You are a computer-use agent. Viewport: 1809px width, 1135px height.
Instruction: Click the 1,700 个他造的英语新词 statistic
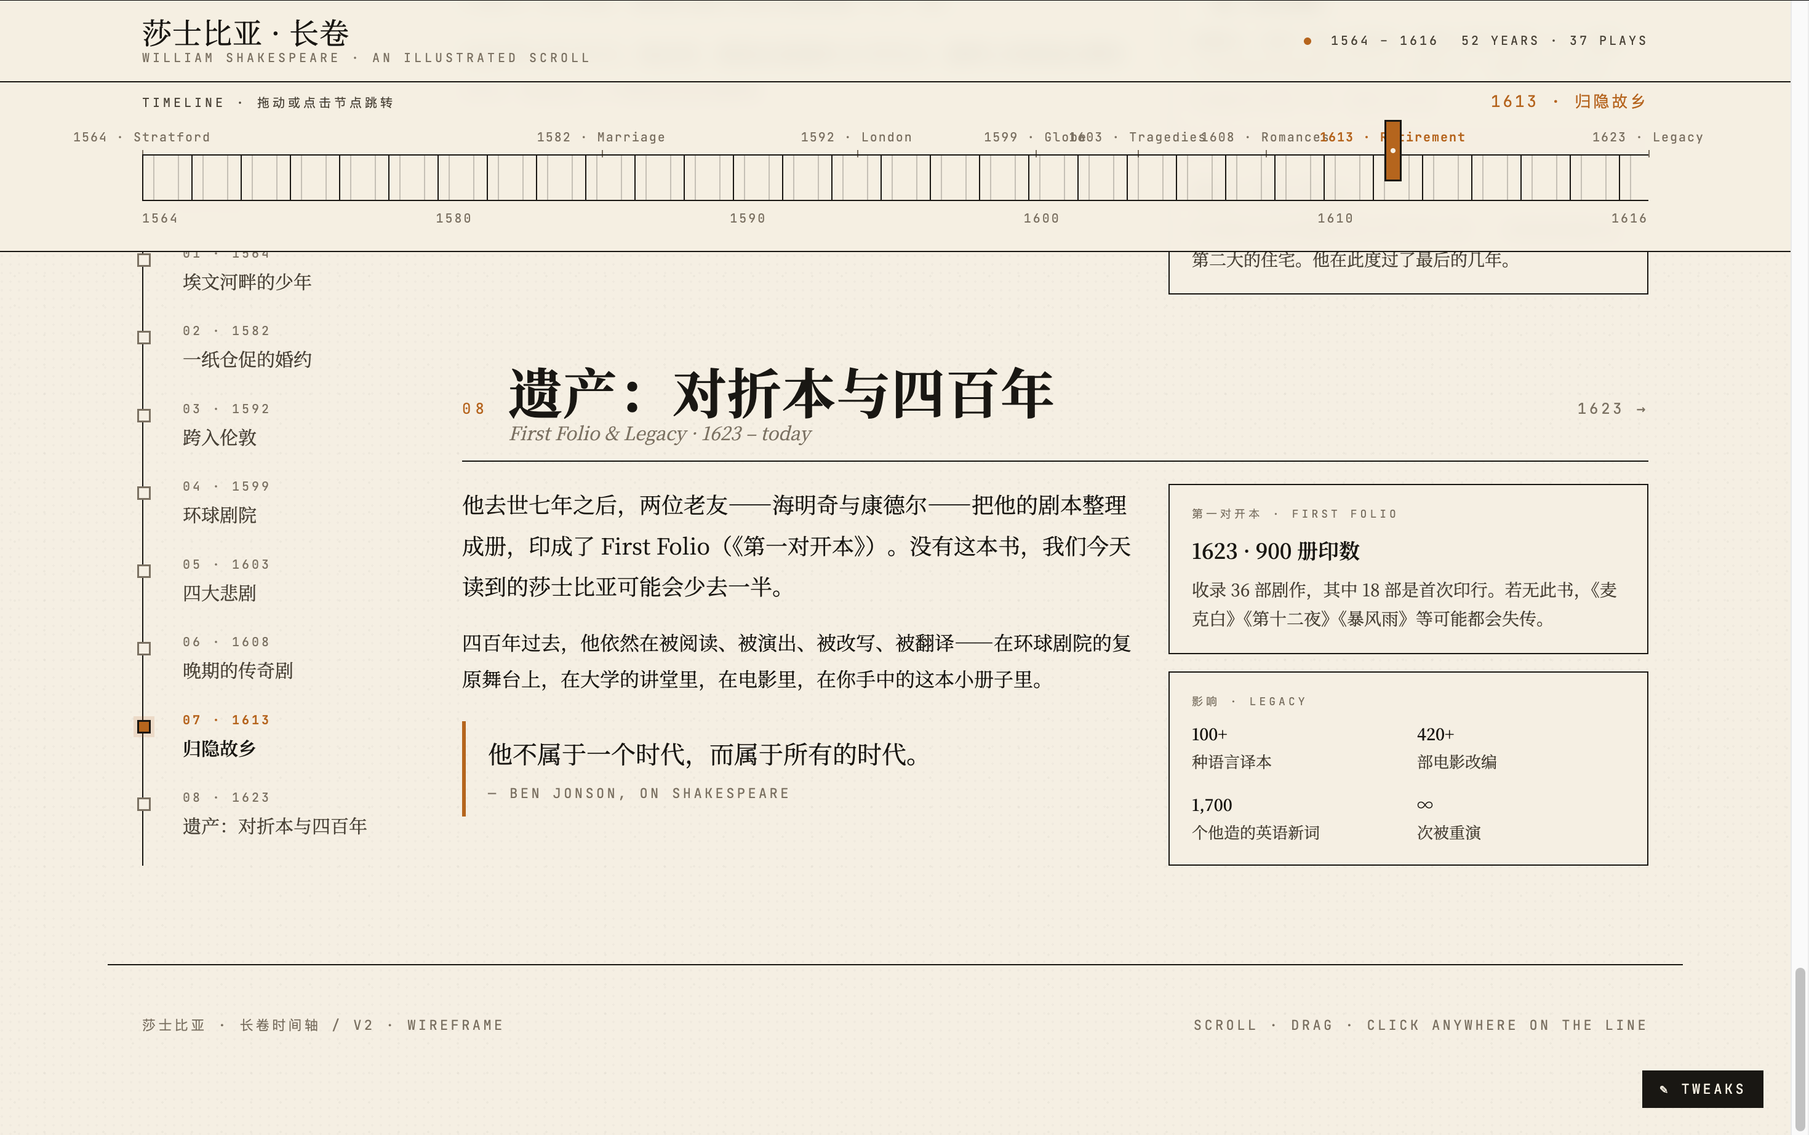[1255, 818]
